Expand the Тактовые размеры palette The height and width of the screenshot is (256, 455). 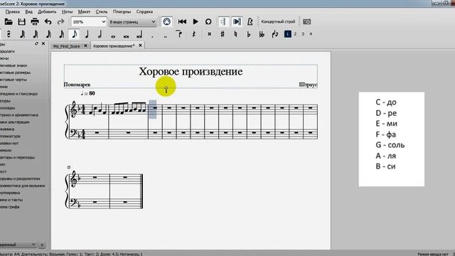click(x=15, y=73)
